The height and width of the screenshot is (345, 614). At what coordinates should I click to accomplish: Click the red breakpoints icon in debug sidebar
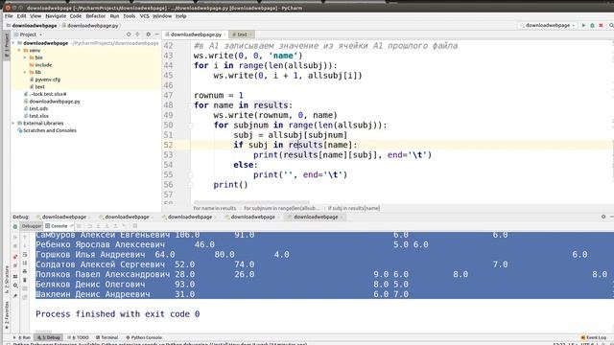pyautogui.click(x=15, y=257)
